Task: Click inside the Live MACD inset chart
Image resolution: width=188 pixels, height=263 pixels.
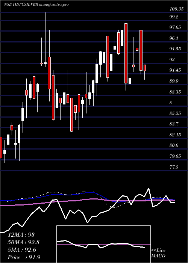Action: pos(103,244)
